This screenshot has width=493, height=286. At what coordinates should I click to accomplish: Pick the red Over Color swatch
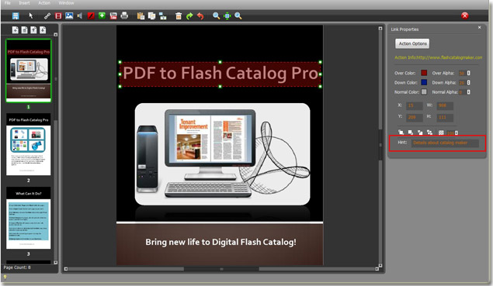[424, 73]
